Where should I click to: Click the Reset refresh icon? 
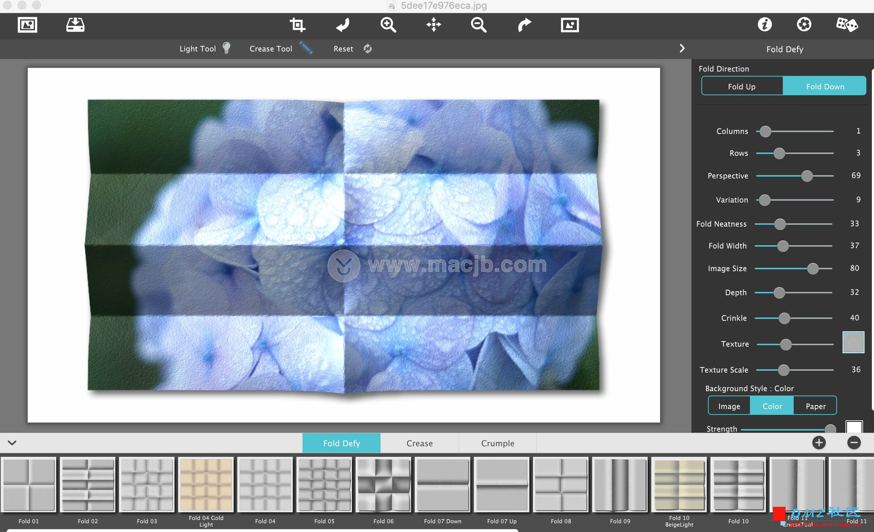[x=368, y=49]
